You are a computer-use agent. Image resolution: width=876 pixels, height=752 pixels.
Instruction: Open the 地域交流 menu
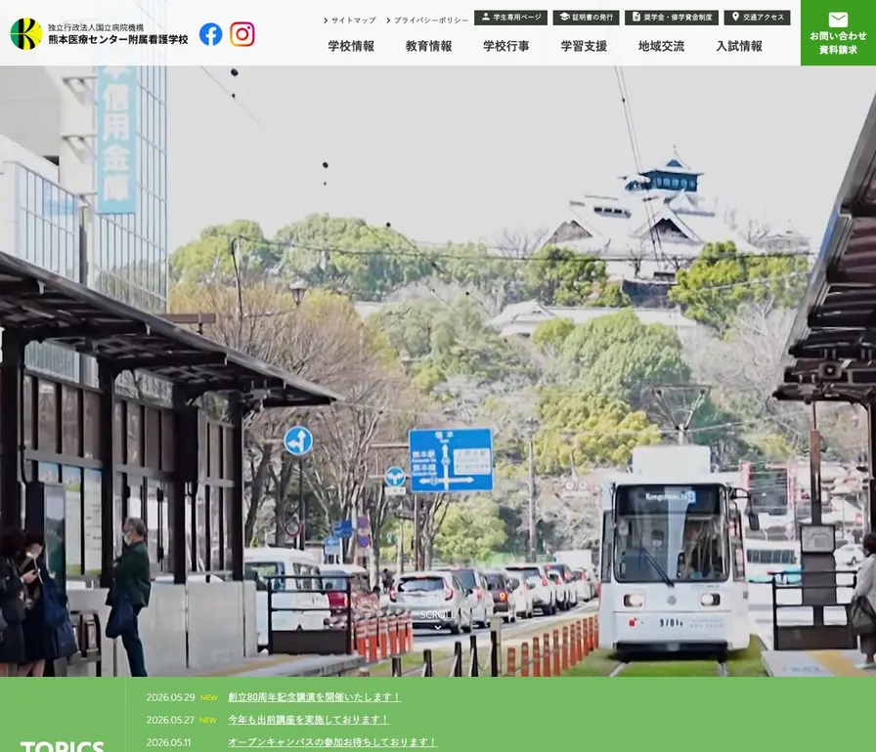tap(662, 46)
